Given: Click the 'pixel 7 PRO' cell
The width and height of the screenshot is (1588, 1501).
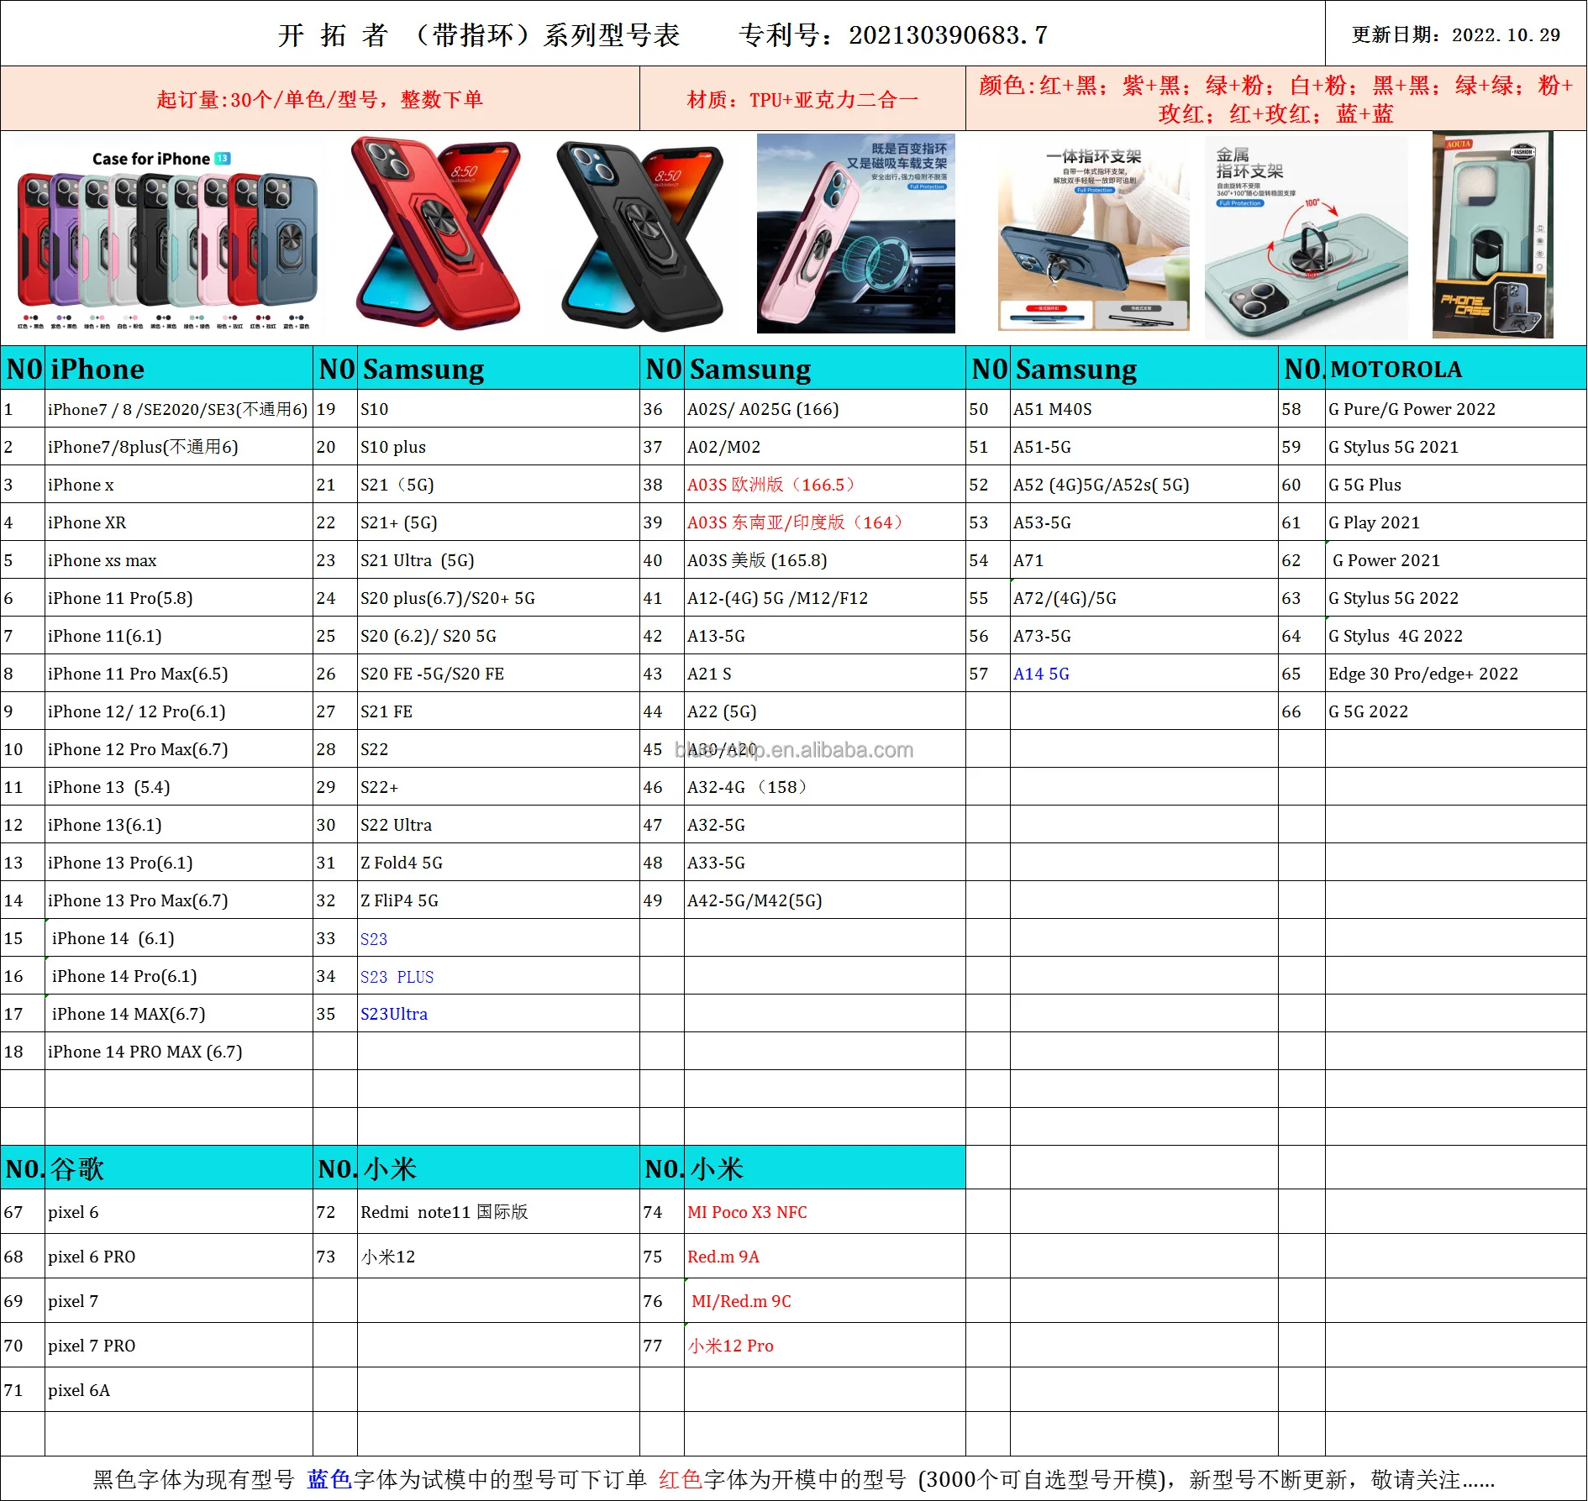Looking at the screenshot, I should (179, 1346).
